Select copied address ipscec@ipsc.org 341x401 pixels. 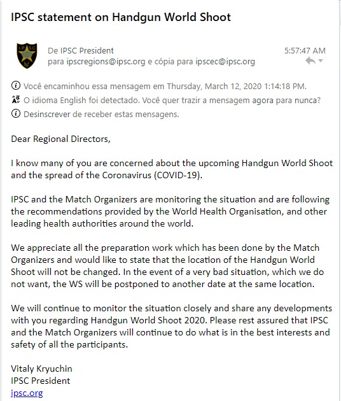coord(225,62)
